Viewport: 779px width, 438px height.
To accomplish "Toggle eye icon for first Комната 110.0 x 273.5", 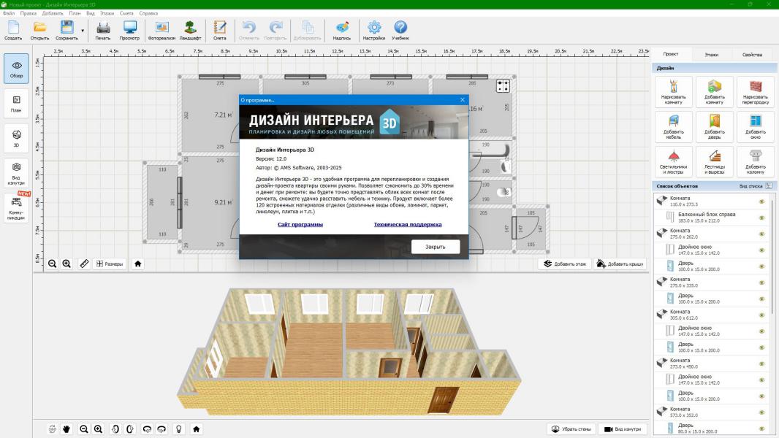I will [761, 201].
